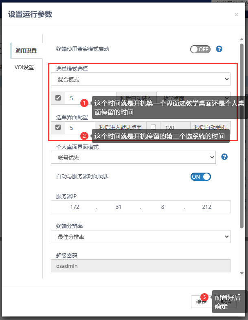Image resolution: width=248 pixels, height=320 pixels.
Task: Turn off 自动与服务器时间同步 switch
Action: (200, 177)
